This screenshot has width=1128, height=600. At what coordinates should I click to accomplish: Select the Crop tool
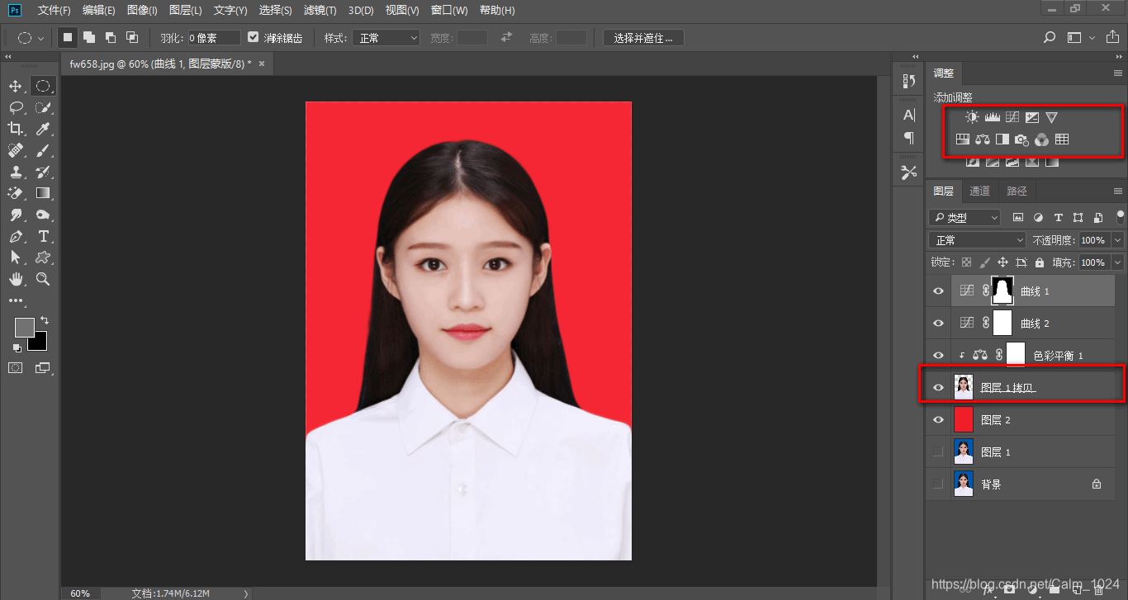pos(17,128)
